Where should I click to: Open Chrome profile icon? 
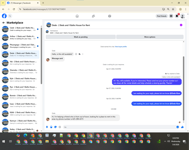[x=180, y=9]
